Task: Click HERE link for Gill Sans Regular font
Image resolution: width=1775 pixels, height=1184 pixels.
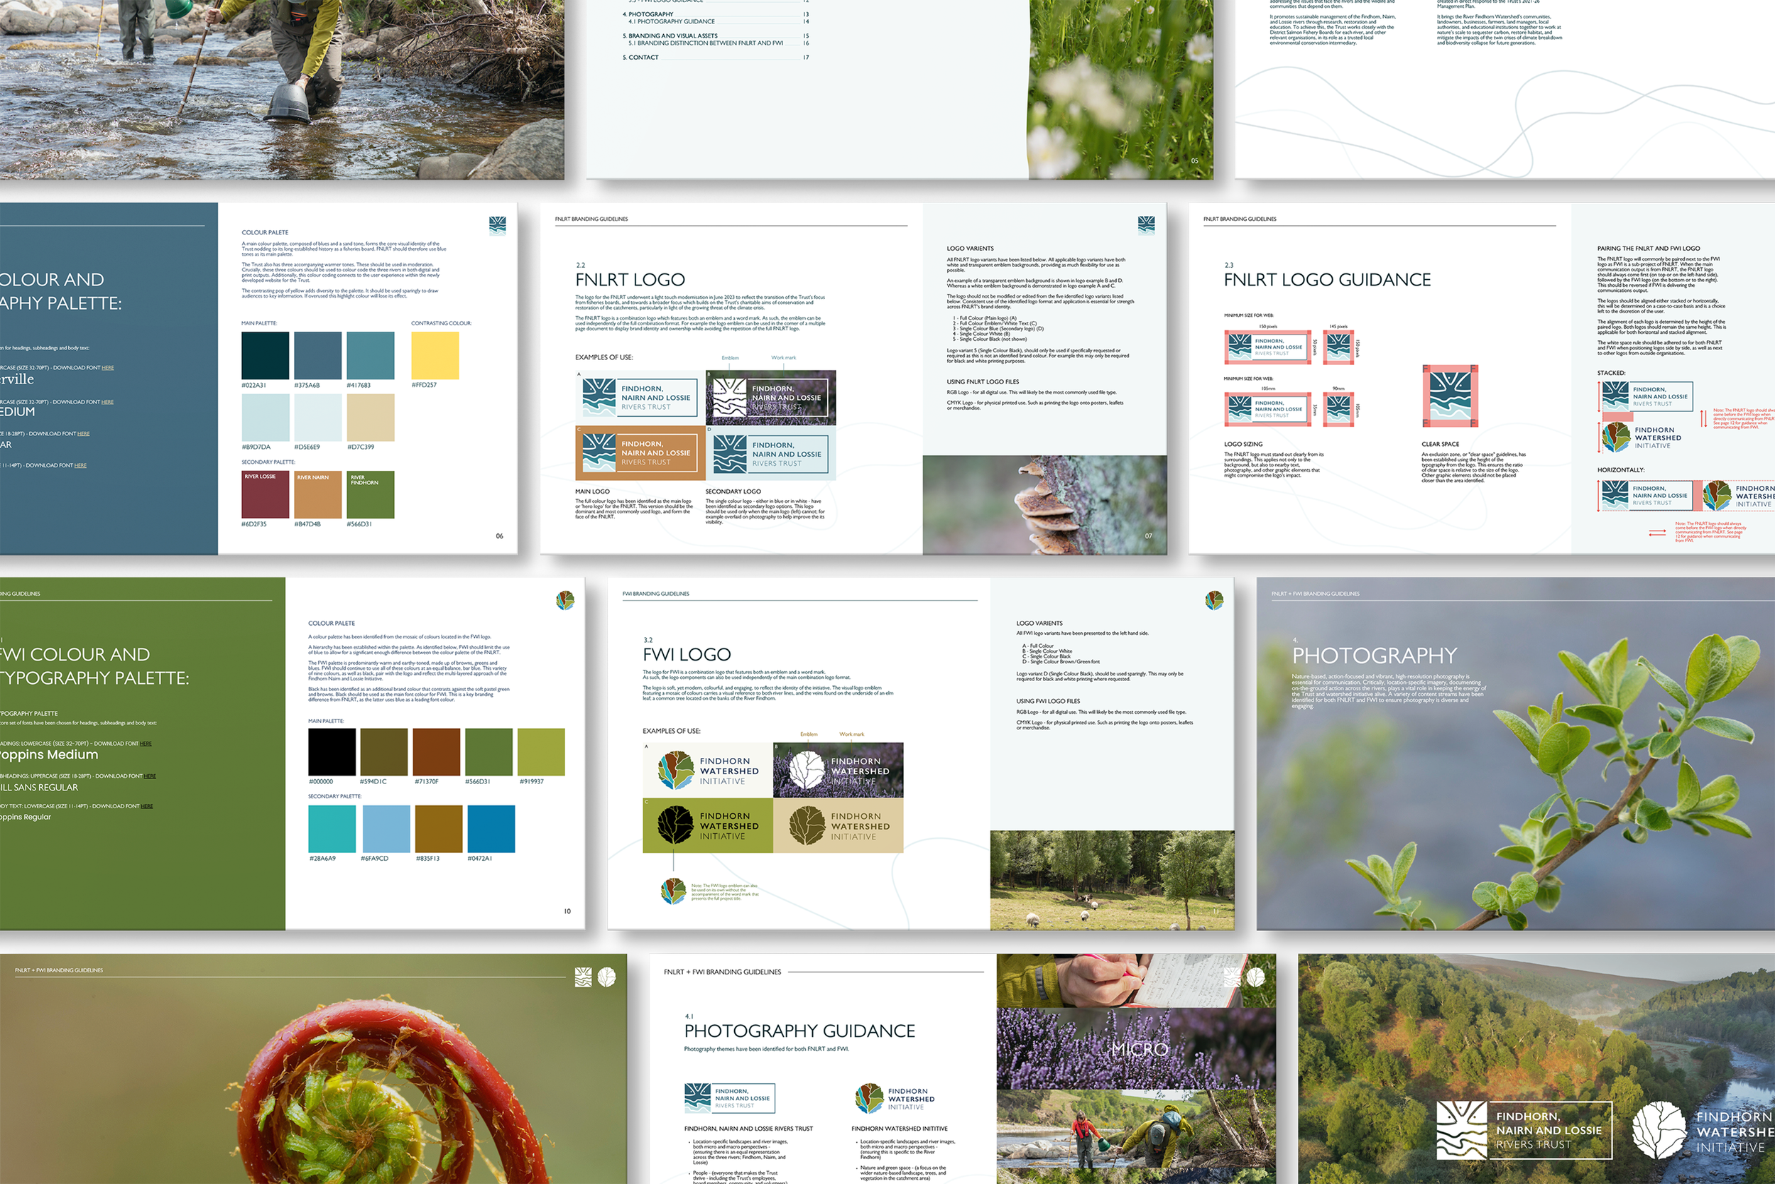Action: pyautogui.click(x=151, y=776)
